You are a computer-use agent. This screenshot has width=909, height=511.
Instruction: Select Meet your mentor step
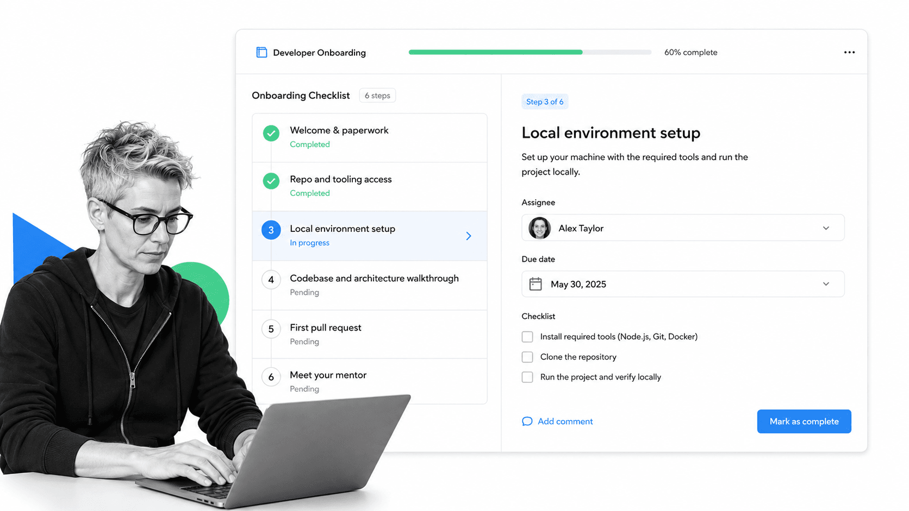(x=370, y=381)
